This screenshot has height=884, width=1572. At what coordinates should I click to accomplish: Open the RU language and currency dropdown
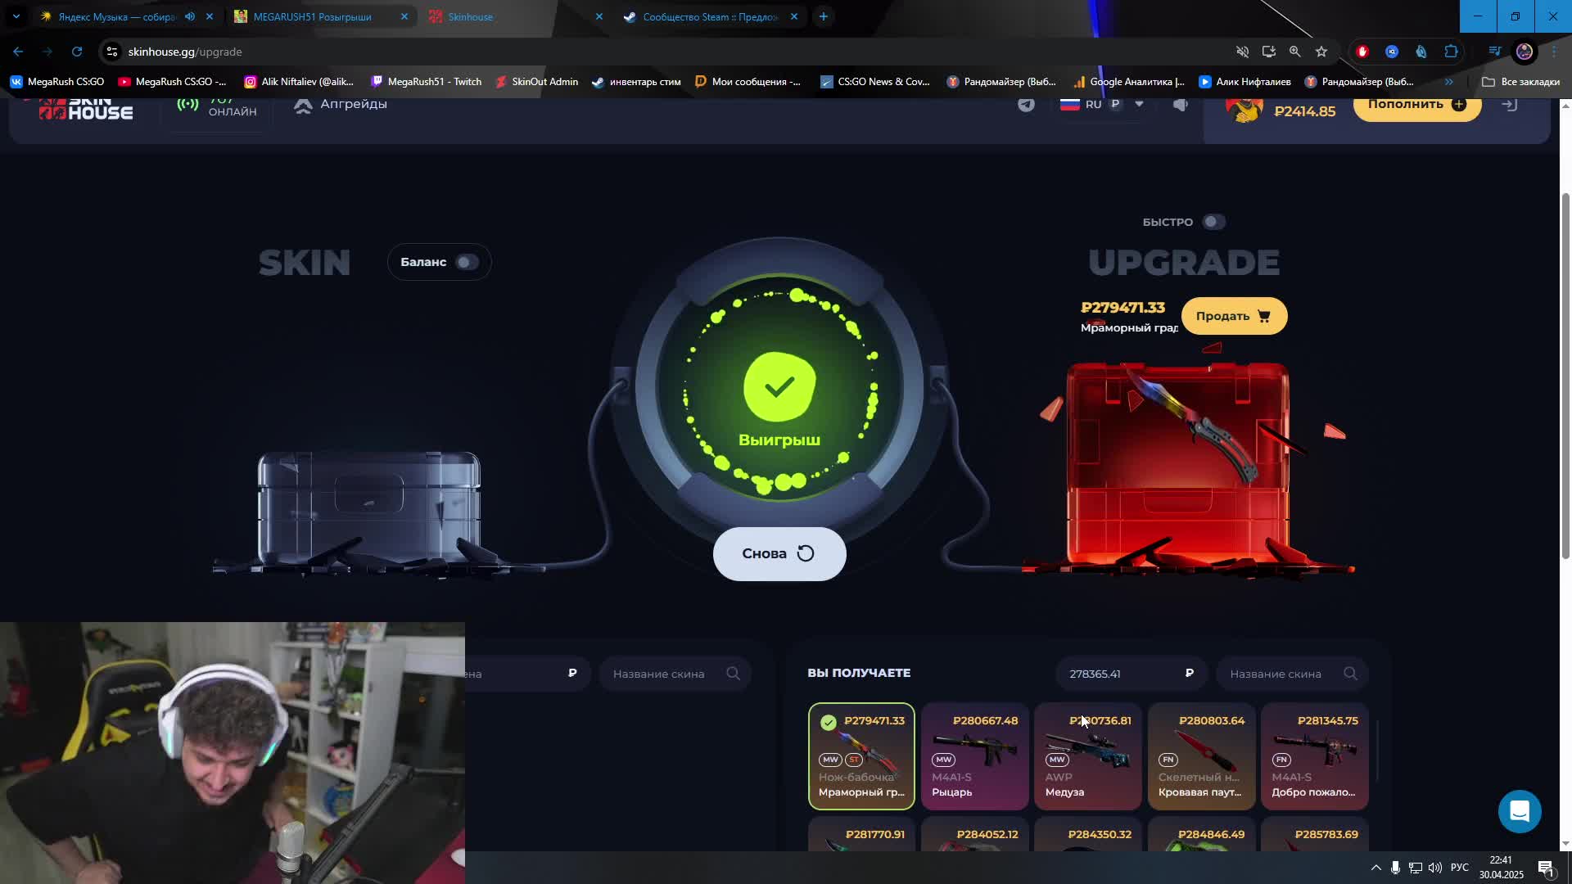1101,105
